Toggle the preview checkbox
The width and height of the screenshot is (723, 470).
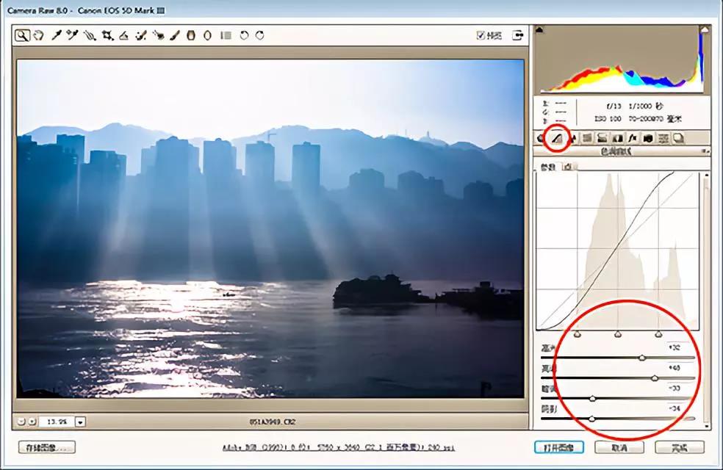481,35
